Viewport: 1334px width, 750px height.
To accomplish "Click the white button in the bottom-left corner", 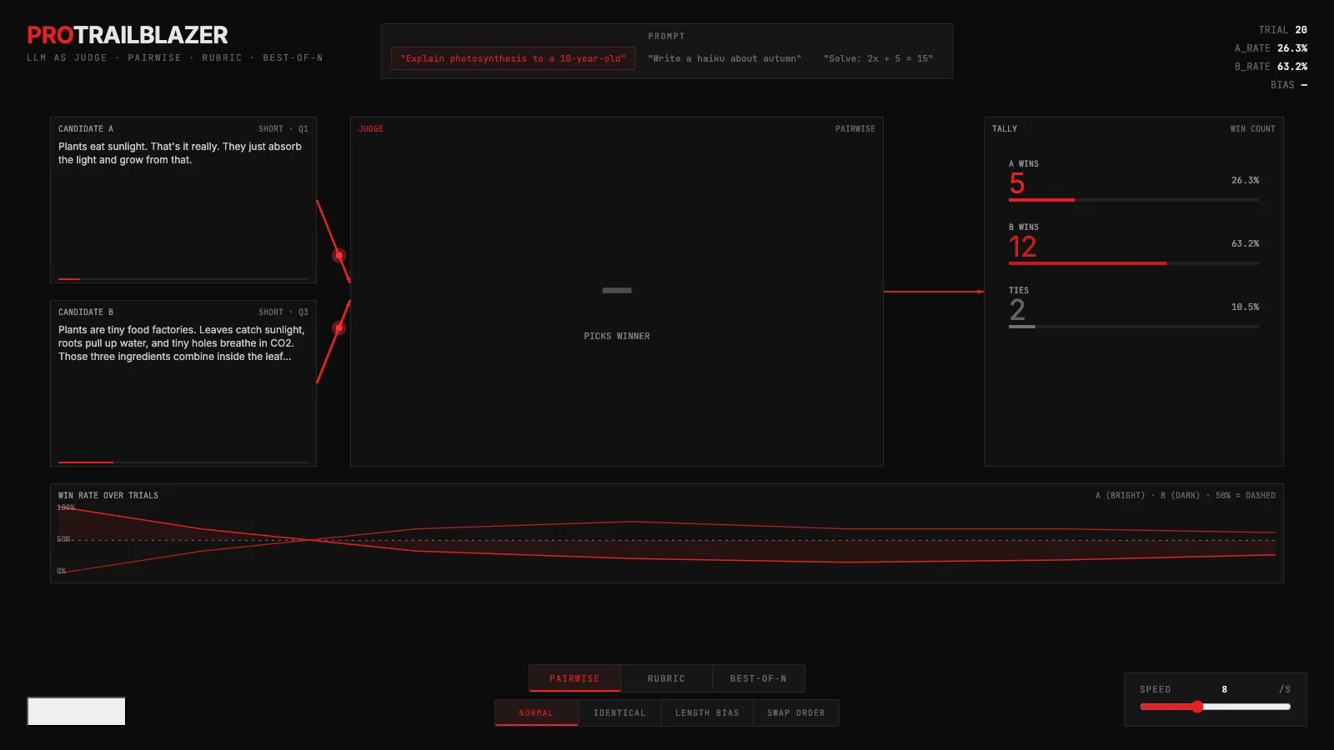I will (75, 710).
